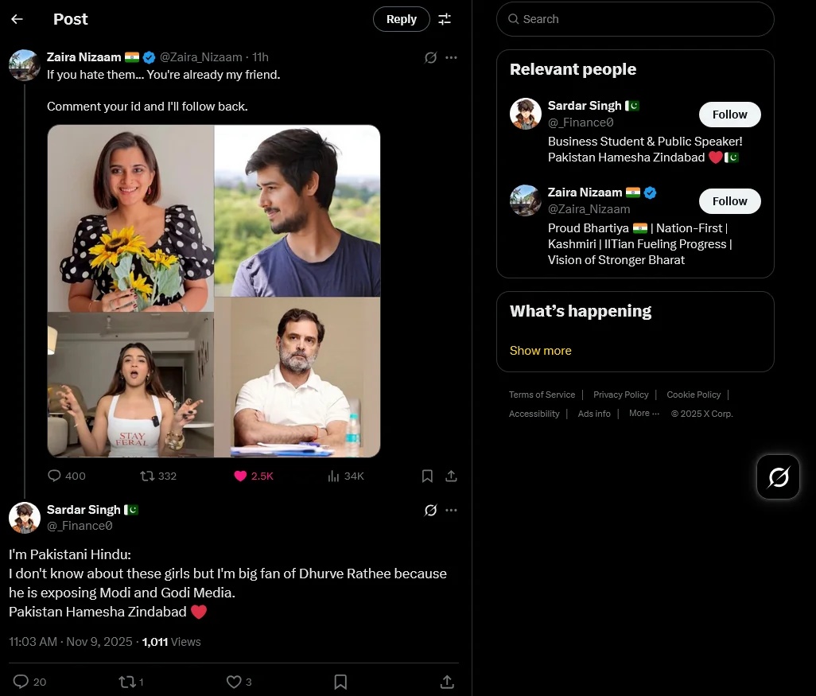Click Grok icon on Zaira Nizaam's post
The height and width of the screenshot is (696, 816).
click(430, 57)
